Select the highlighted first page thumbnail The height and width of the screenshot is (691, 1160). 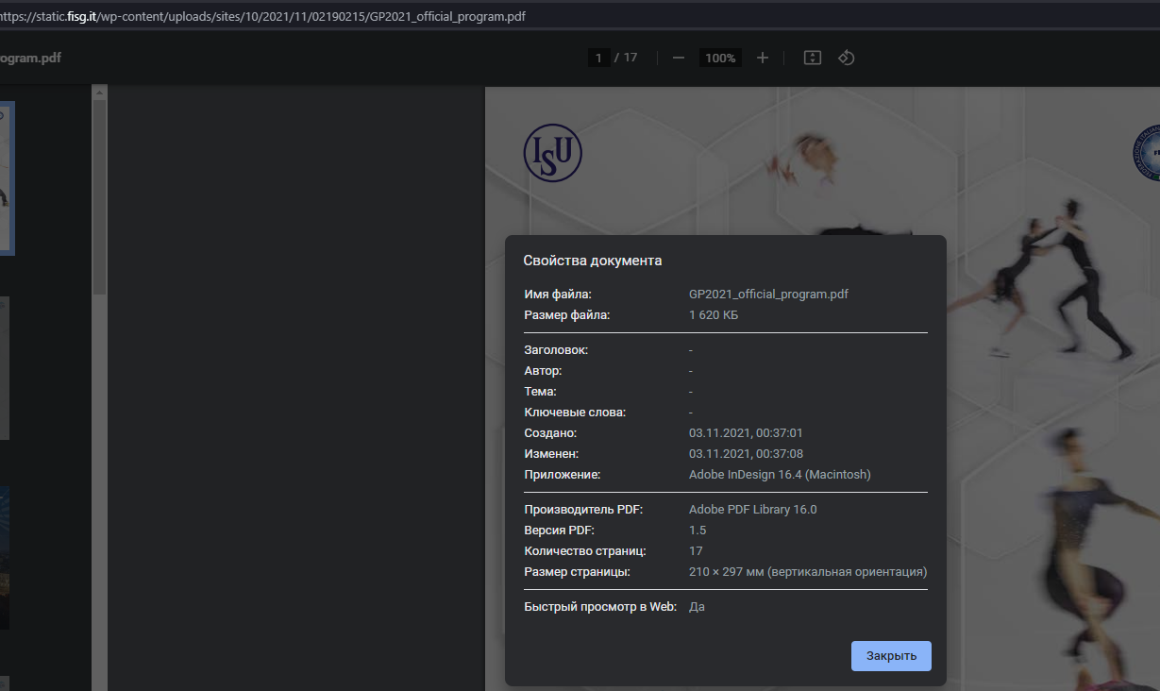coord(7,179)
